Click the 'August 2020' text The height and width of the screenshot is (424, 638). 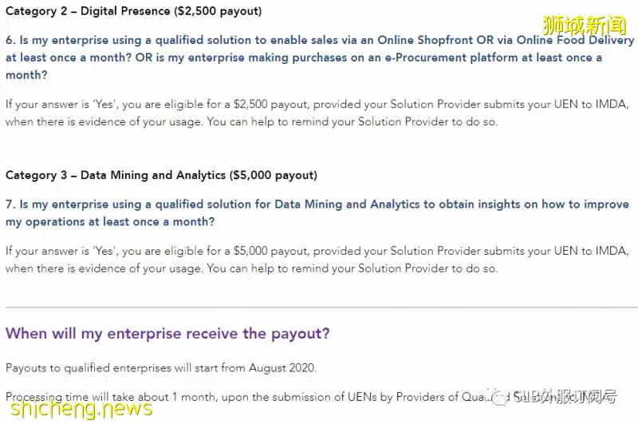(282, 368)
